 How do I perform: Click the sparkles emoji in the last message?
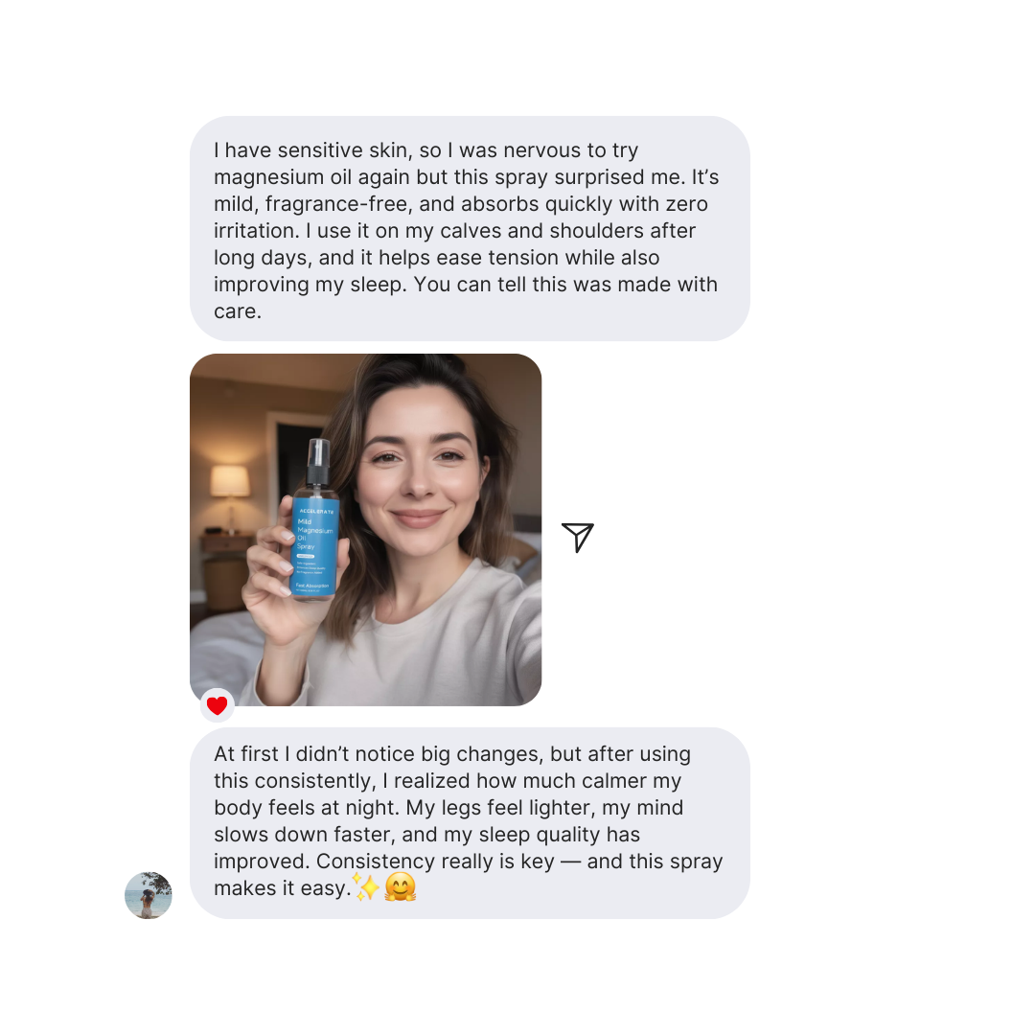coord(366,886)
